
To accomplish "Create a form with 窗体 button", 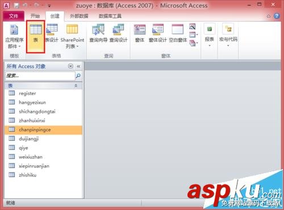I will (140, 33).
